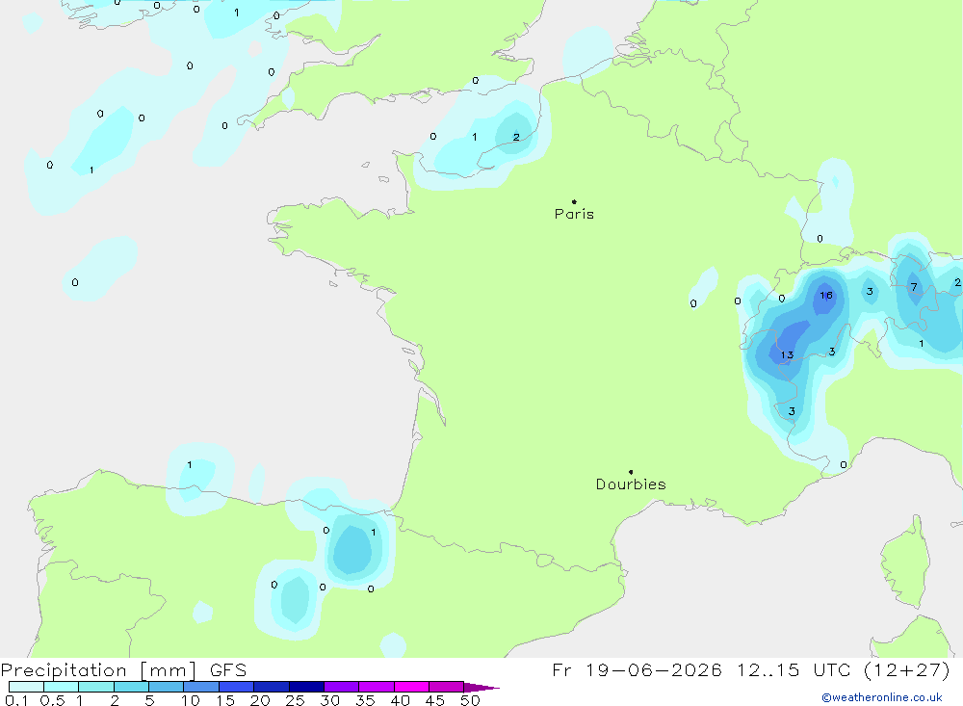Select magenta legend swatch between 40 and 45
Screen dimensions: 963x706
coord(411,687)
